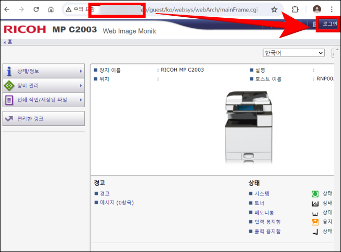
Task: Open the 시스템 status link
Action: [x=262, y=193]
